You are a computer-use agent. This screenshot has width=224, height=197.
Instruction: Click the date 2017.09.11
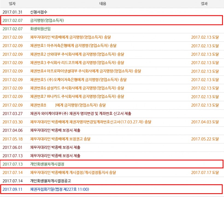12,189
